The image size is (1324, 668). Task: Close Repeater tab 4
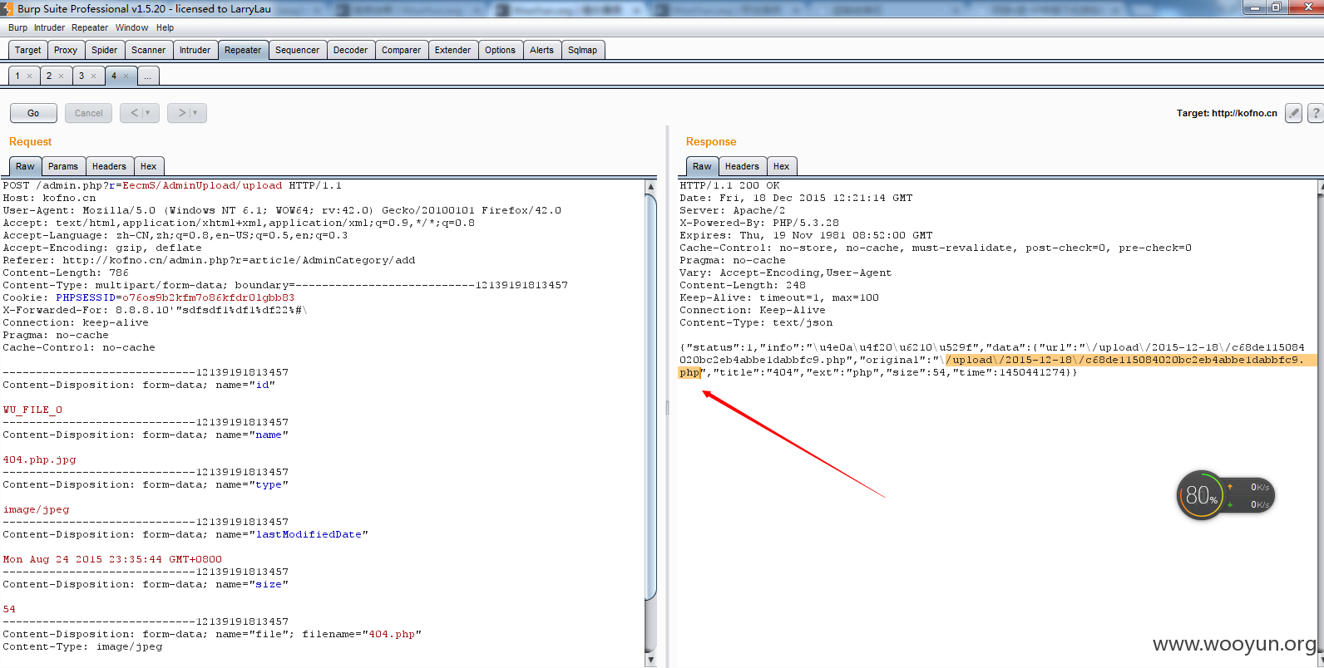click(x=126, y=76)
